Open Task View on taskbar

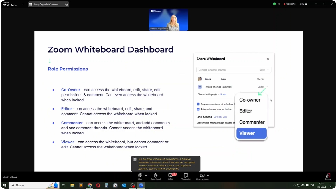point(64,185)
